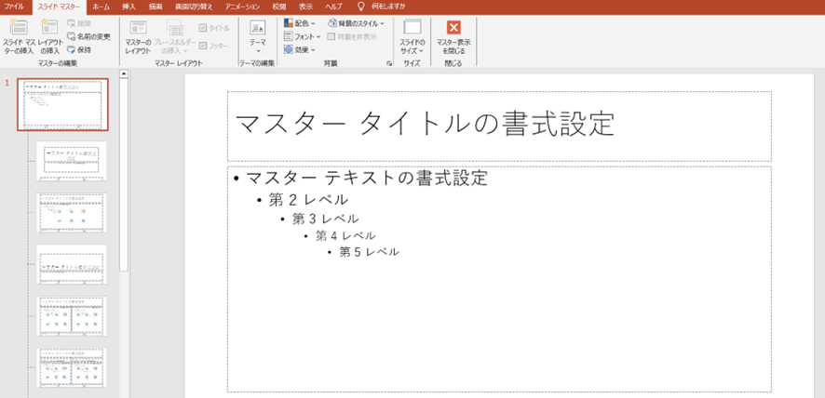The height and width of the screenshot is (398, 825).
Task: Click 名前の変更 rename button
Action: point(88,36)
